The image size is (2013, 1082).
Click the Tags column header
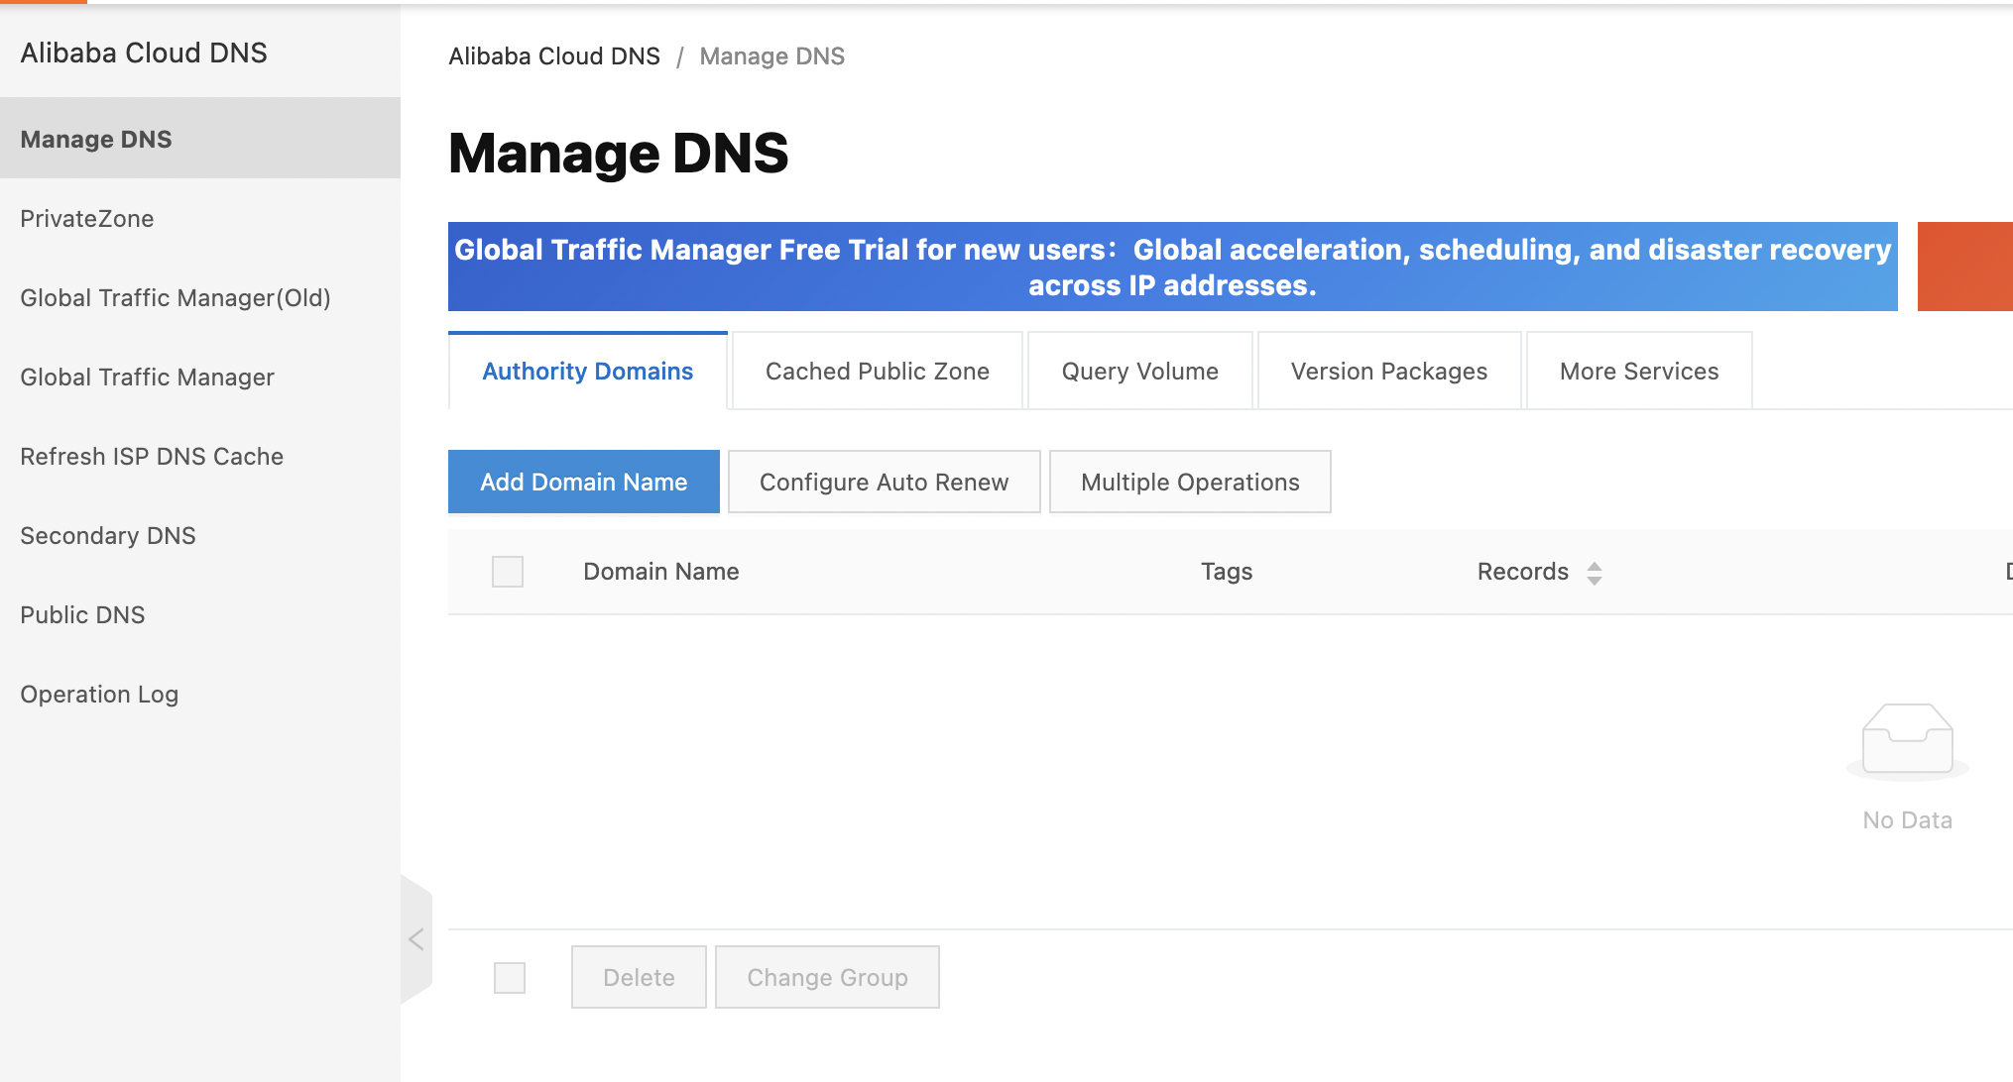[x=1227, y=572]
